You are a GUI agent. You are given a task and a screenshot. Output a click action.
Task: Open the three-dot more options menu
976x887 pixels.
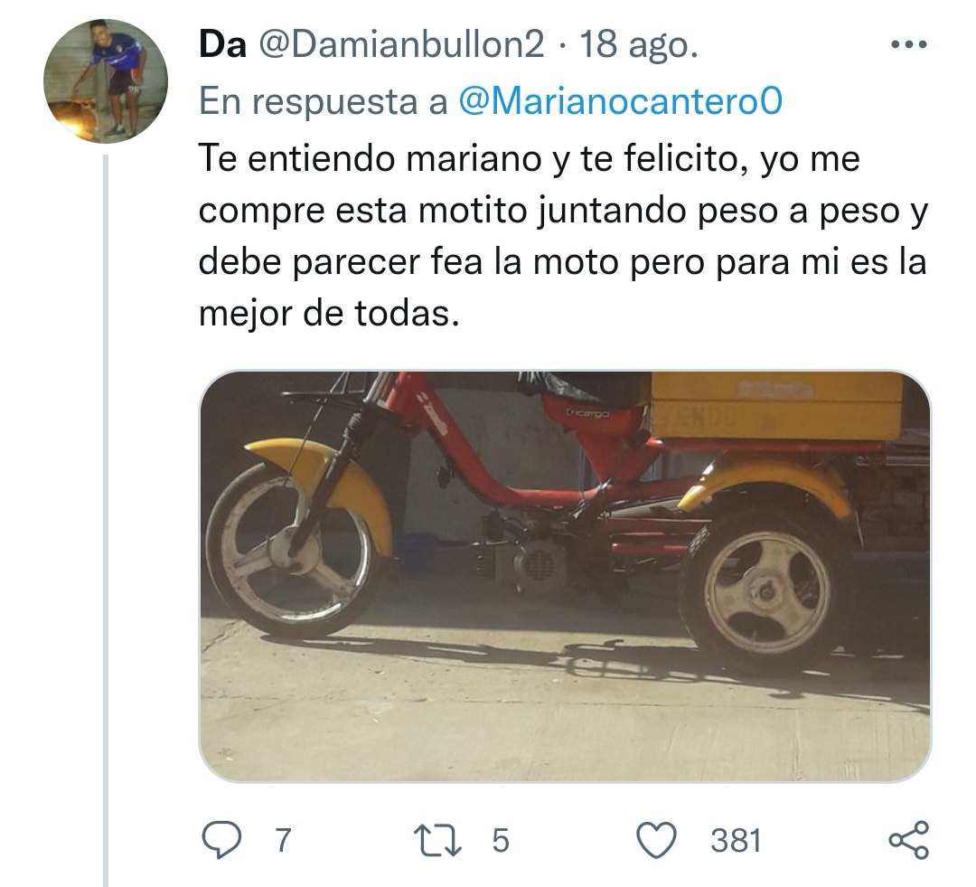tap(909, 45)
